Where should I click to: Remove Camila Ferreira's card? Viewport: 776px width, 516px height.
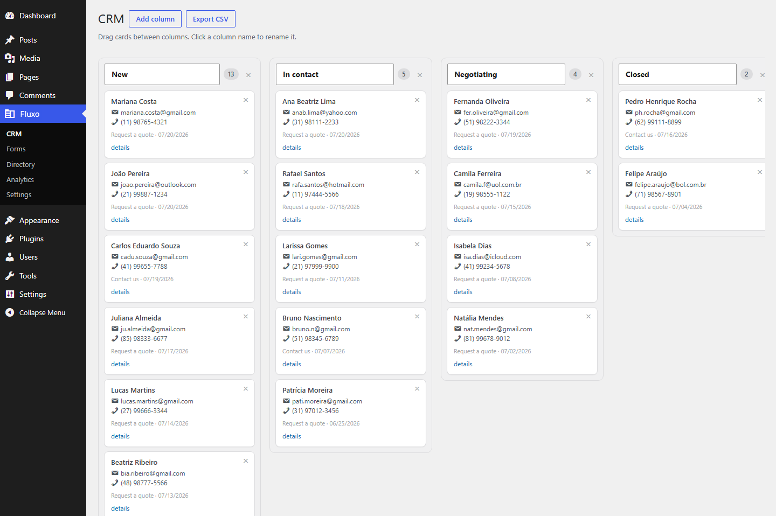(588, 172)
